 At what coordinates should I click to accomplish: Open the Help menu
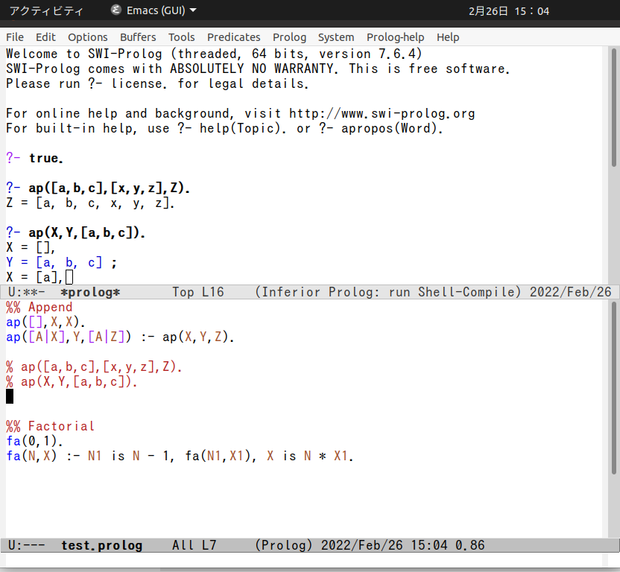tap(448, 37)
